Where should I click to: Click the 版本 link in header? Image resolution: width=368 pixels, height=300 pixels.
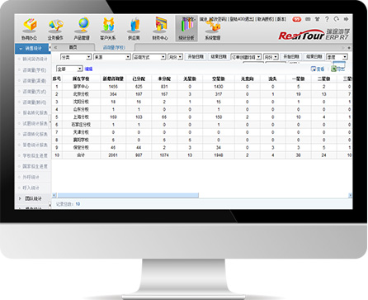(x=281, y=19)
